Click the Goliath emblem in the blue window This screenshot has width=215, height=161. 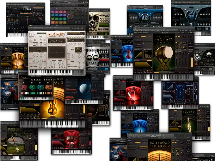pos(145,18)
